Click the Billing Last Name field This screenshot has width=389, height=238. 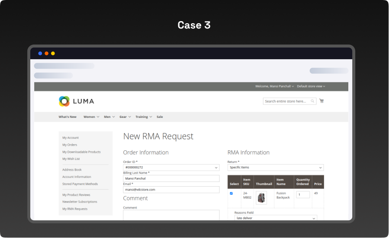coord(171,178)
